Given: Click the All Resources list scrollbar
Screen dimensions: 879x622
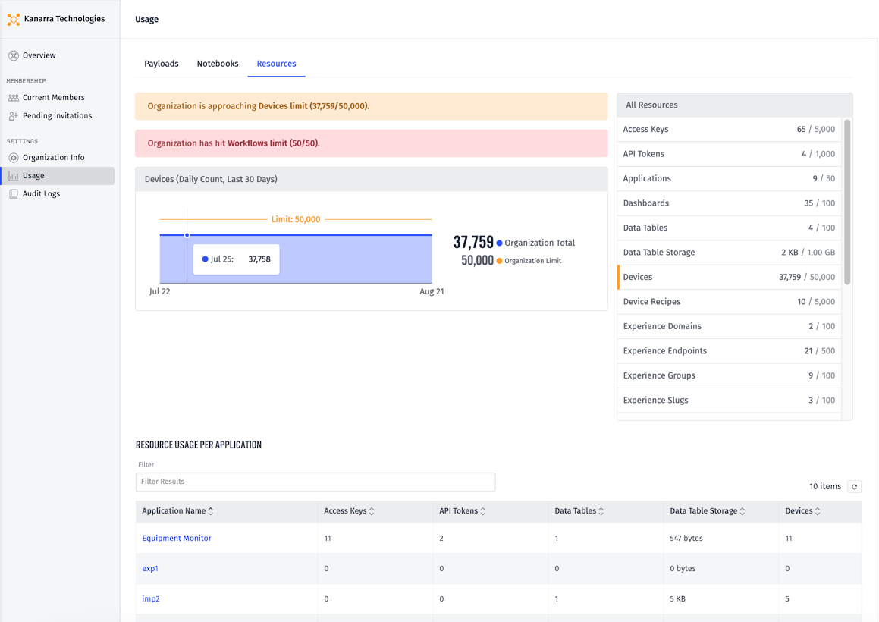Looking at the screenshot, I should [x=847, y=202].
